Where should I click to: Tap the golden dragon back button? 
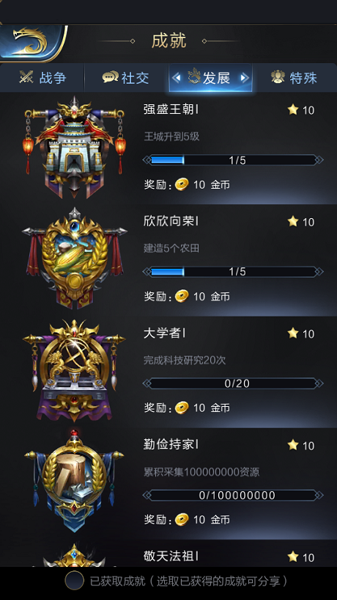pos(32,42)
